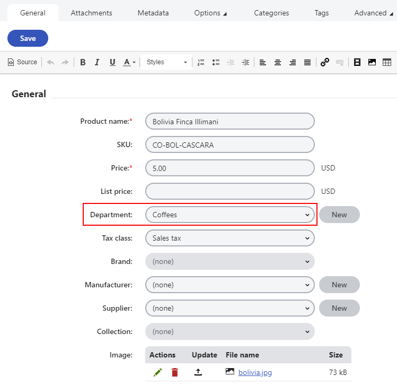Open the Styles dropdown in the toolbar
Viewport: 397px width, 384px height.
coord(166,62)
